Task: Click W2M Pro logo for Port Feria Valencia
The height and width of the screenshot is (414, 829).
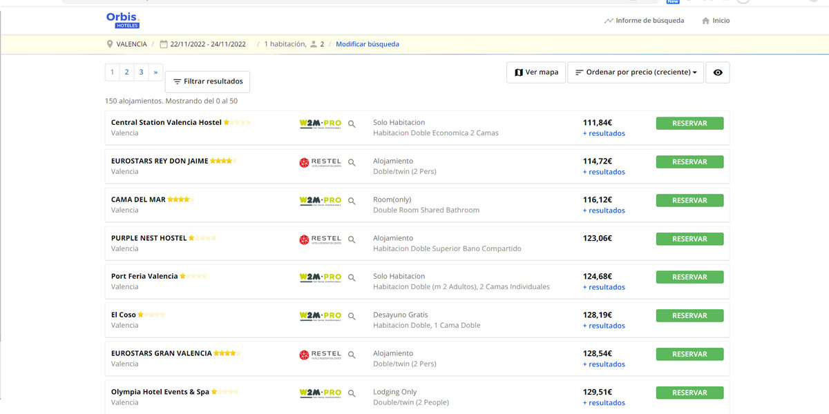Action: 321,277
